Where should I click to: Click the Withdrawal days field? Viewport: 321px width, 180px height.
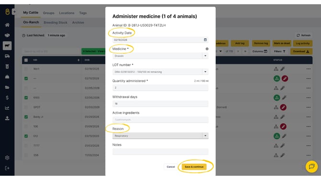[x=160, y=104]
